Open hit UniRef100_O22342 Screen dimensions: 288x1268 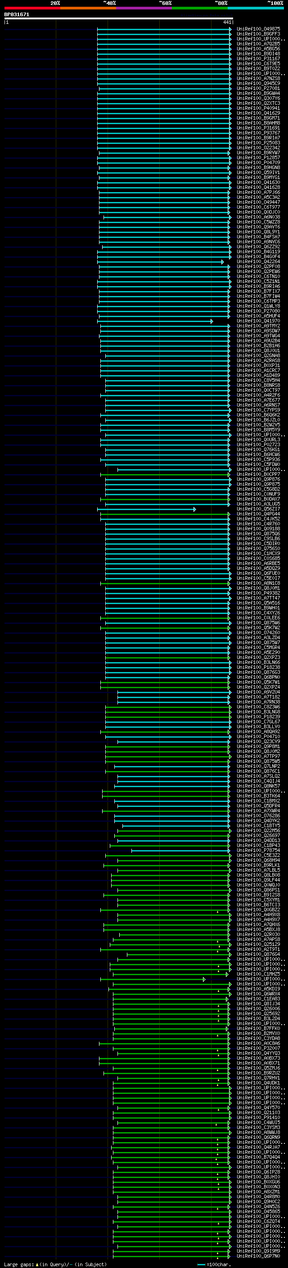pyautogui.click(x=258, y=148)
